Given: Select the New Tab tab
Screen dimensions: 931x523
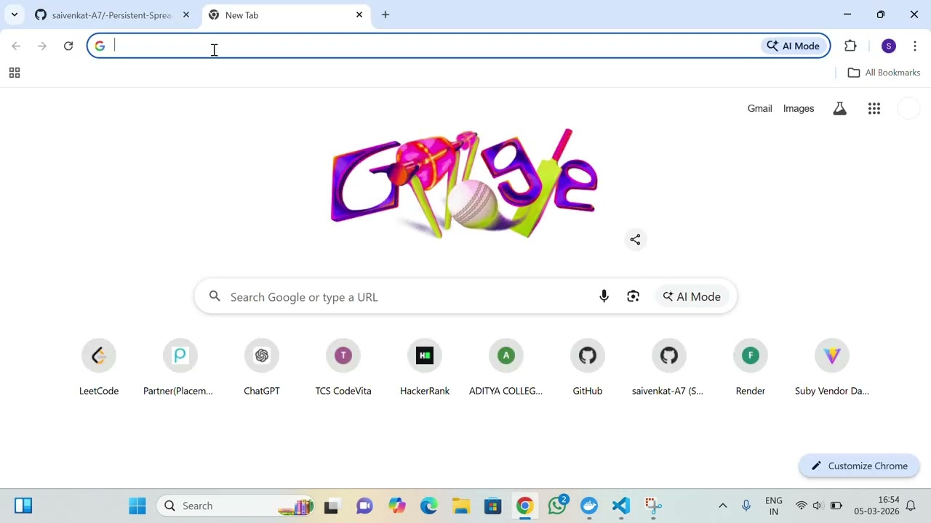Looking at the screenshot, I should 287,15.
